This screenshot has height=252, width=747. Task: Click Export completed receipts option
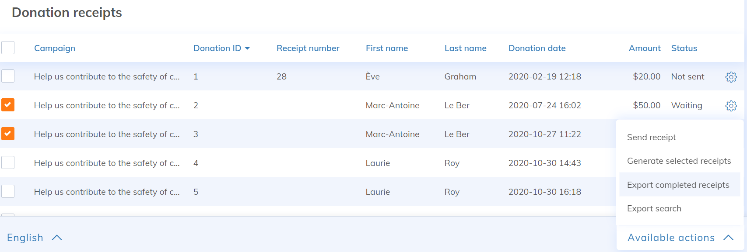[x=678, y=185]
